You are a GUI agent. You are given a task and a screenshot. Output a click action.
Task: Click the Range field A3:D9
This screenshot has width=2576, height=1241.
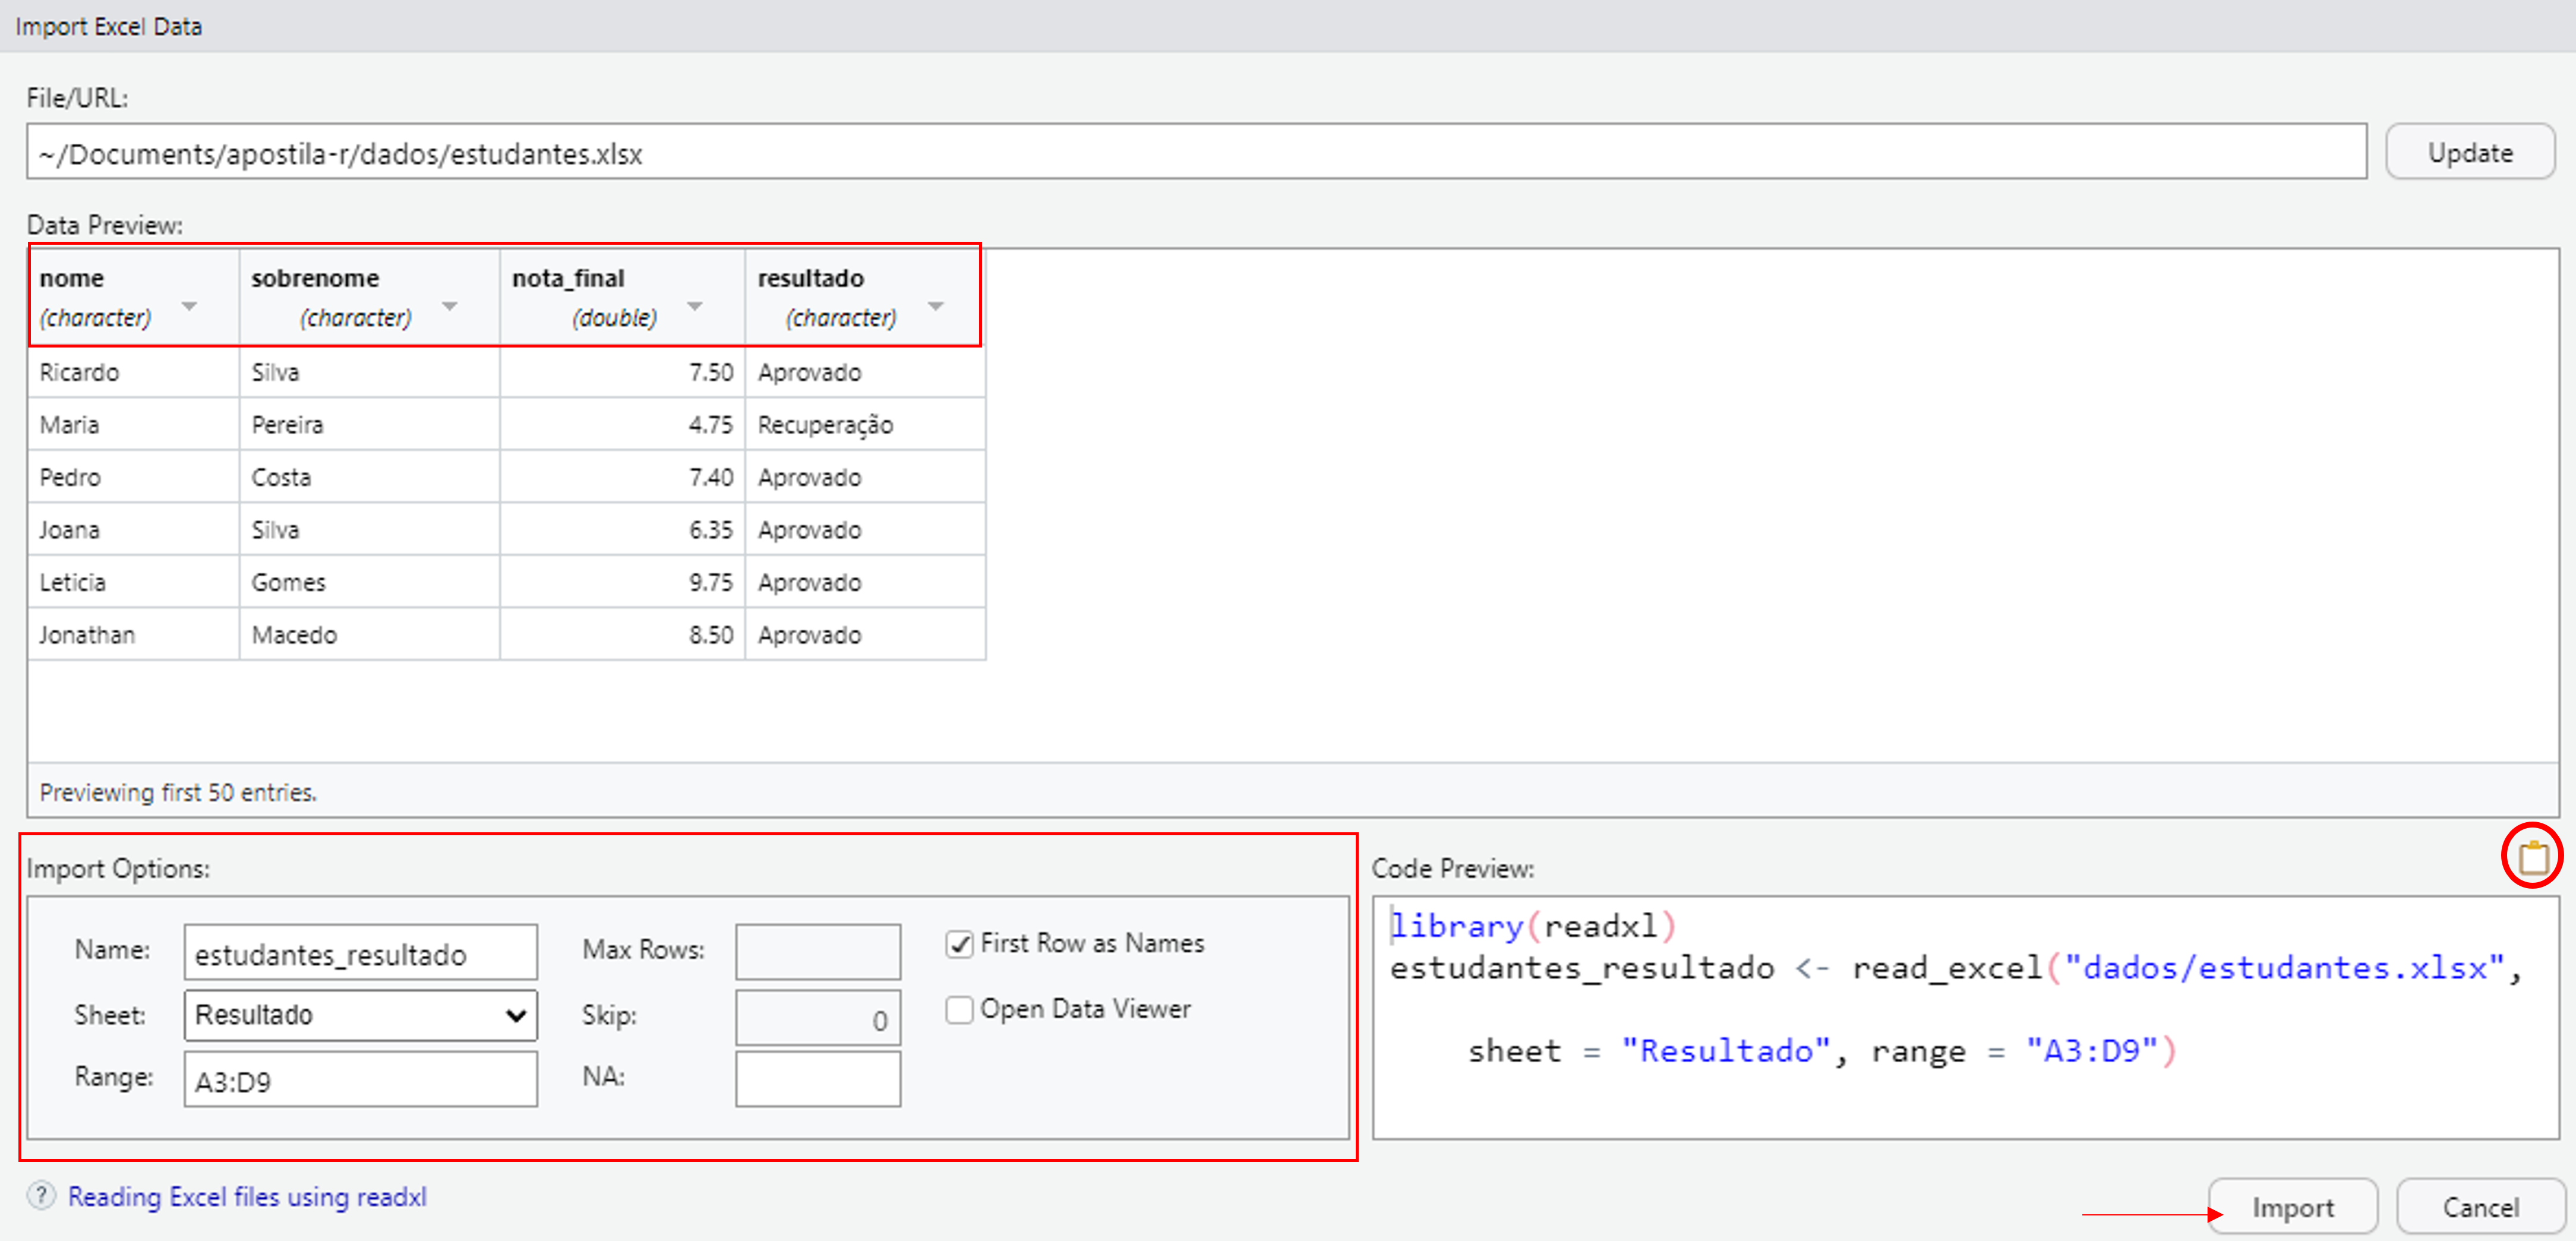coord(360,1079)
